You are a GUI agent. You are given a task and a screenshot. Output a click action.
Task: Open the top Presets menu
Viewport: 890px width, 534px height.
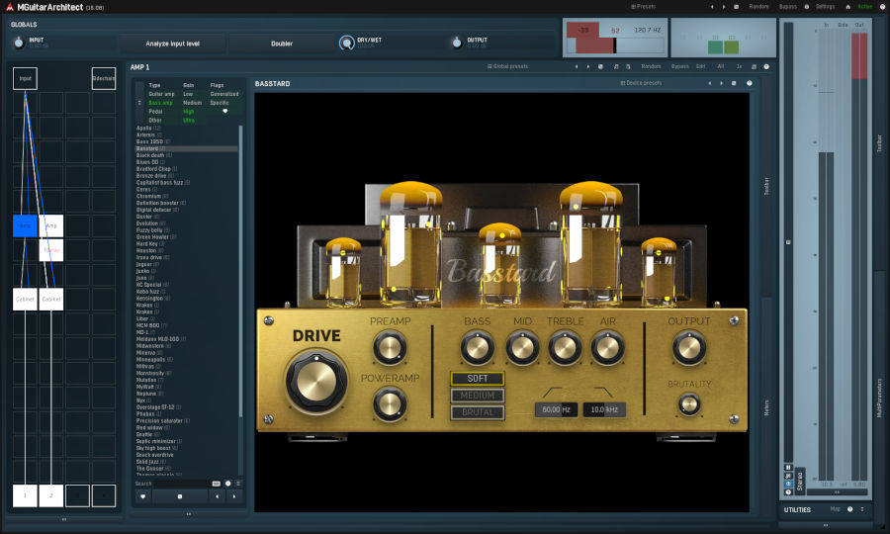(x=644, y=6)
